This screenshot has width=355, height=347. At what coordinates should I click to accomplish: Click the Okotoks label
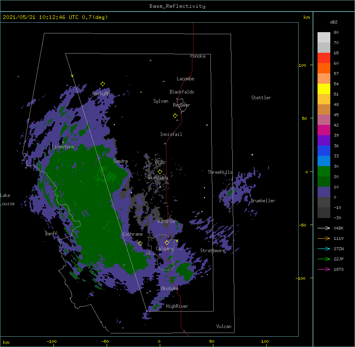coord(170,288)
